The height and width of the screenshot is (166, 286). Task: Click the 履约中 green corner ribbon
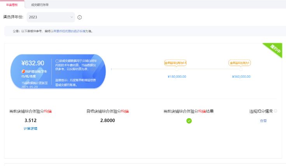coord(275,48)
